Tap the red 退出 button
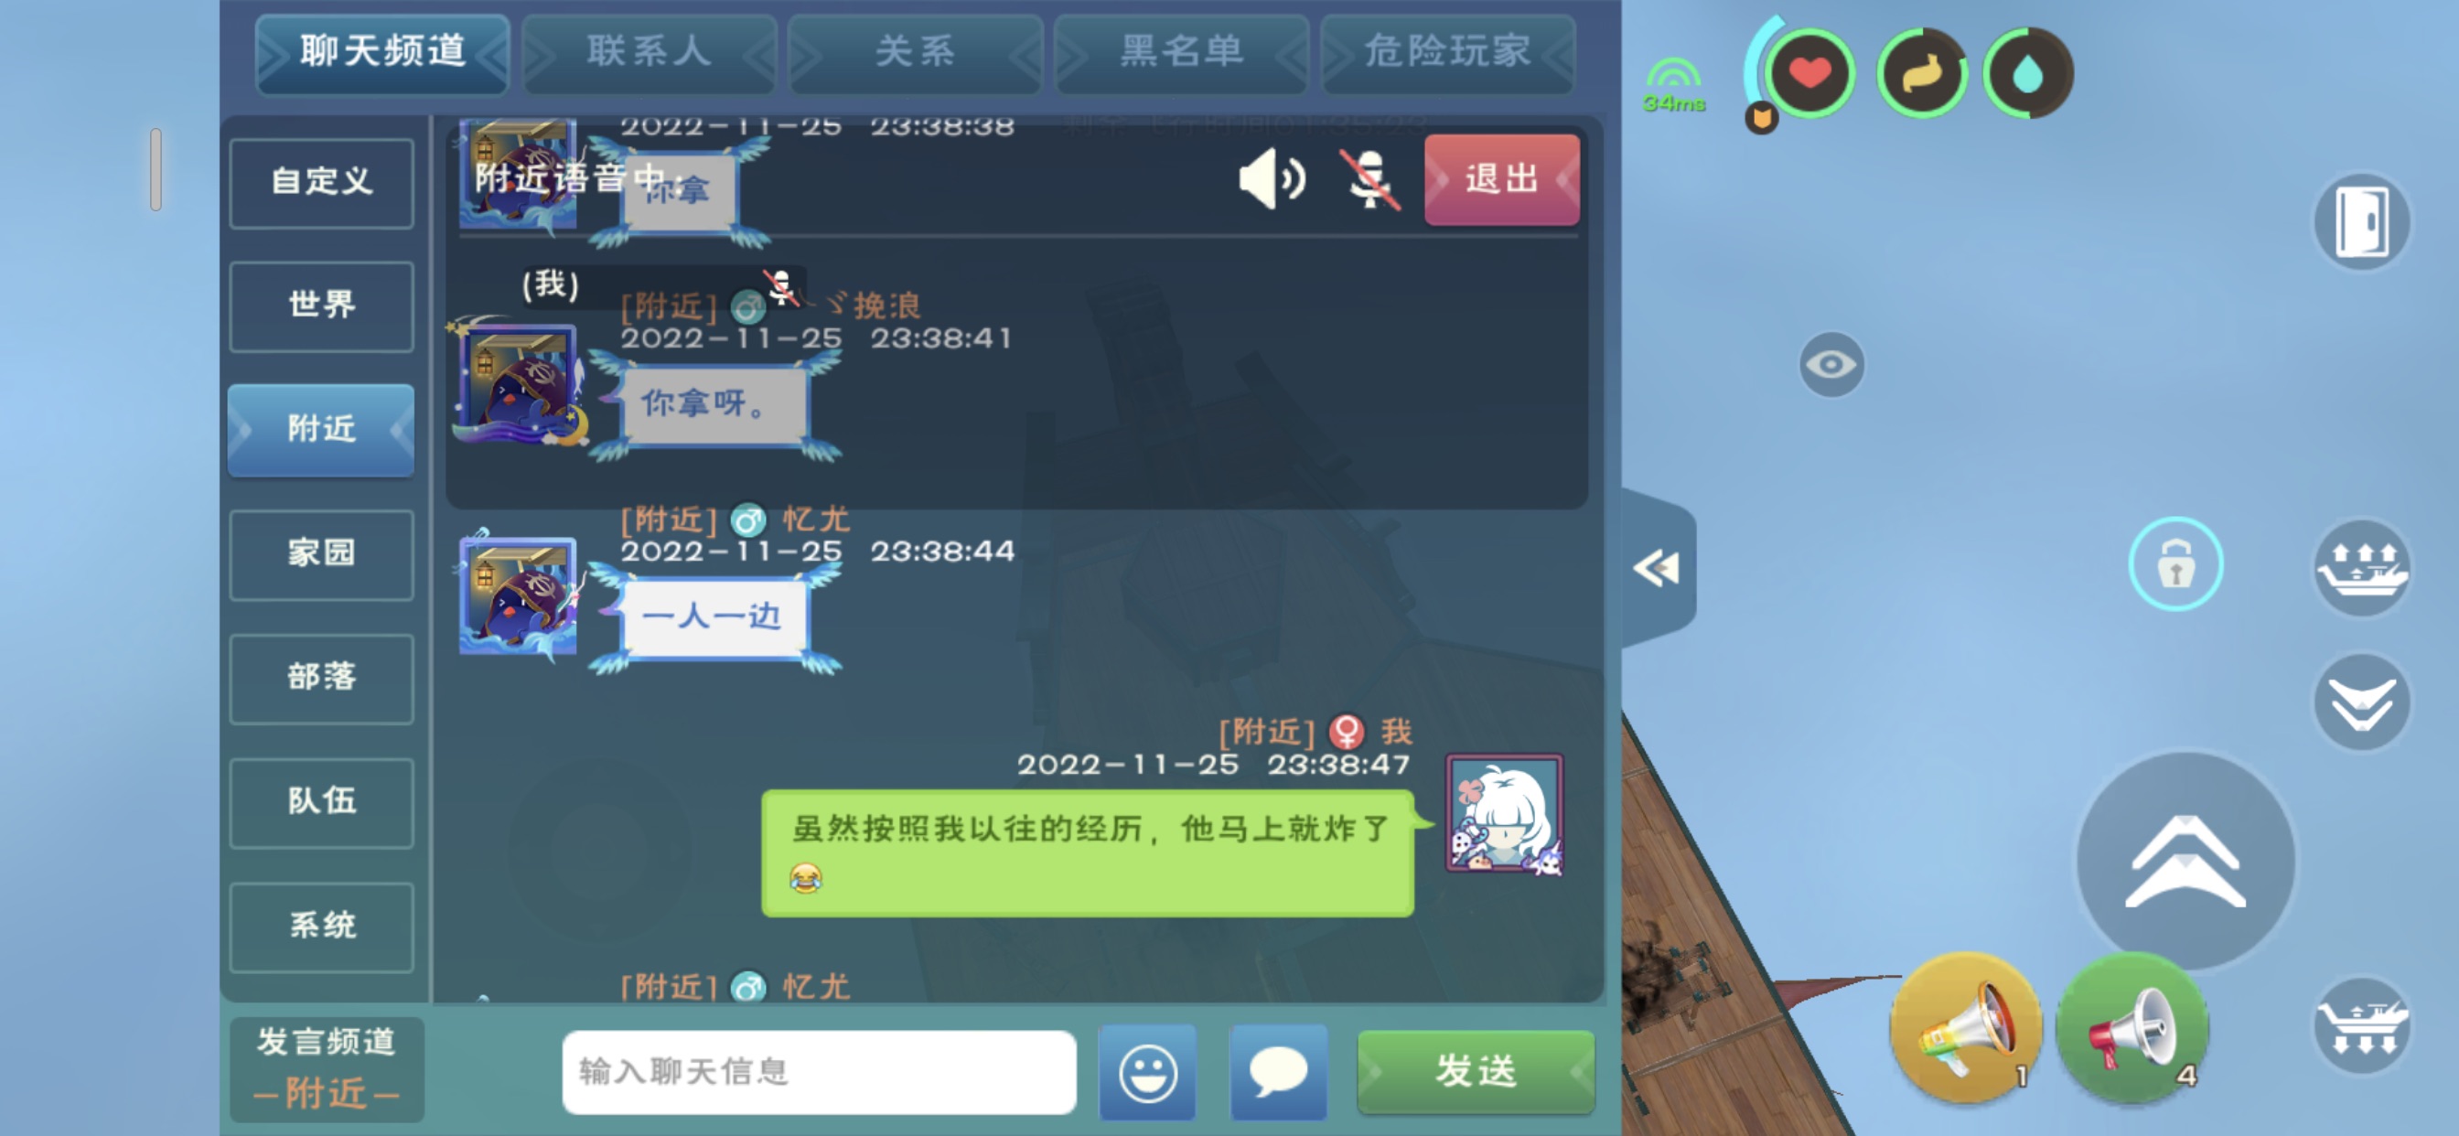 pyautogui.click(x=1501, y=179)
